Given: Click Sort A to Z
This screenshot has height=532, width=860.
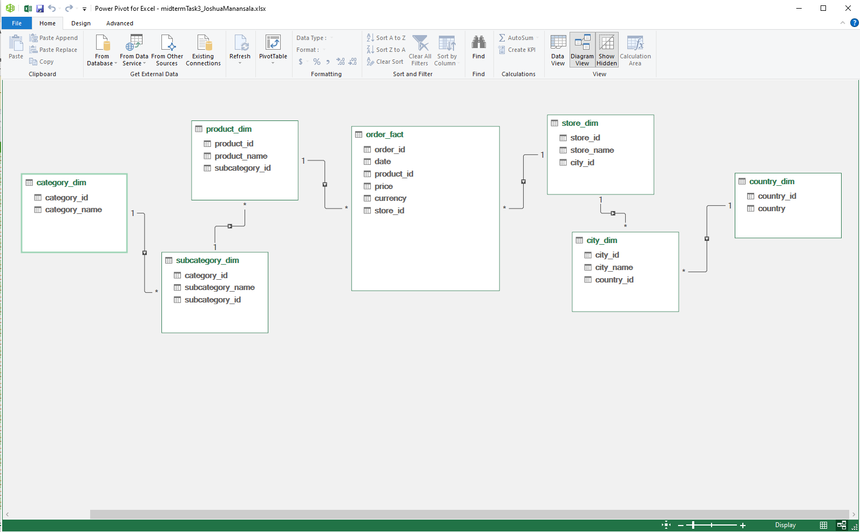Looking at the screenshot, I should [386, 38].
